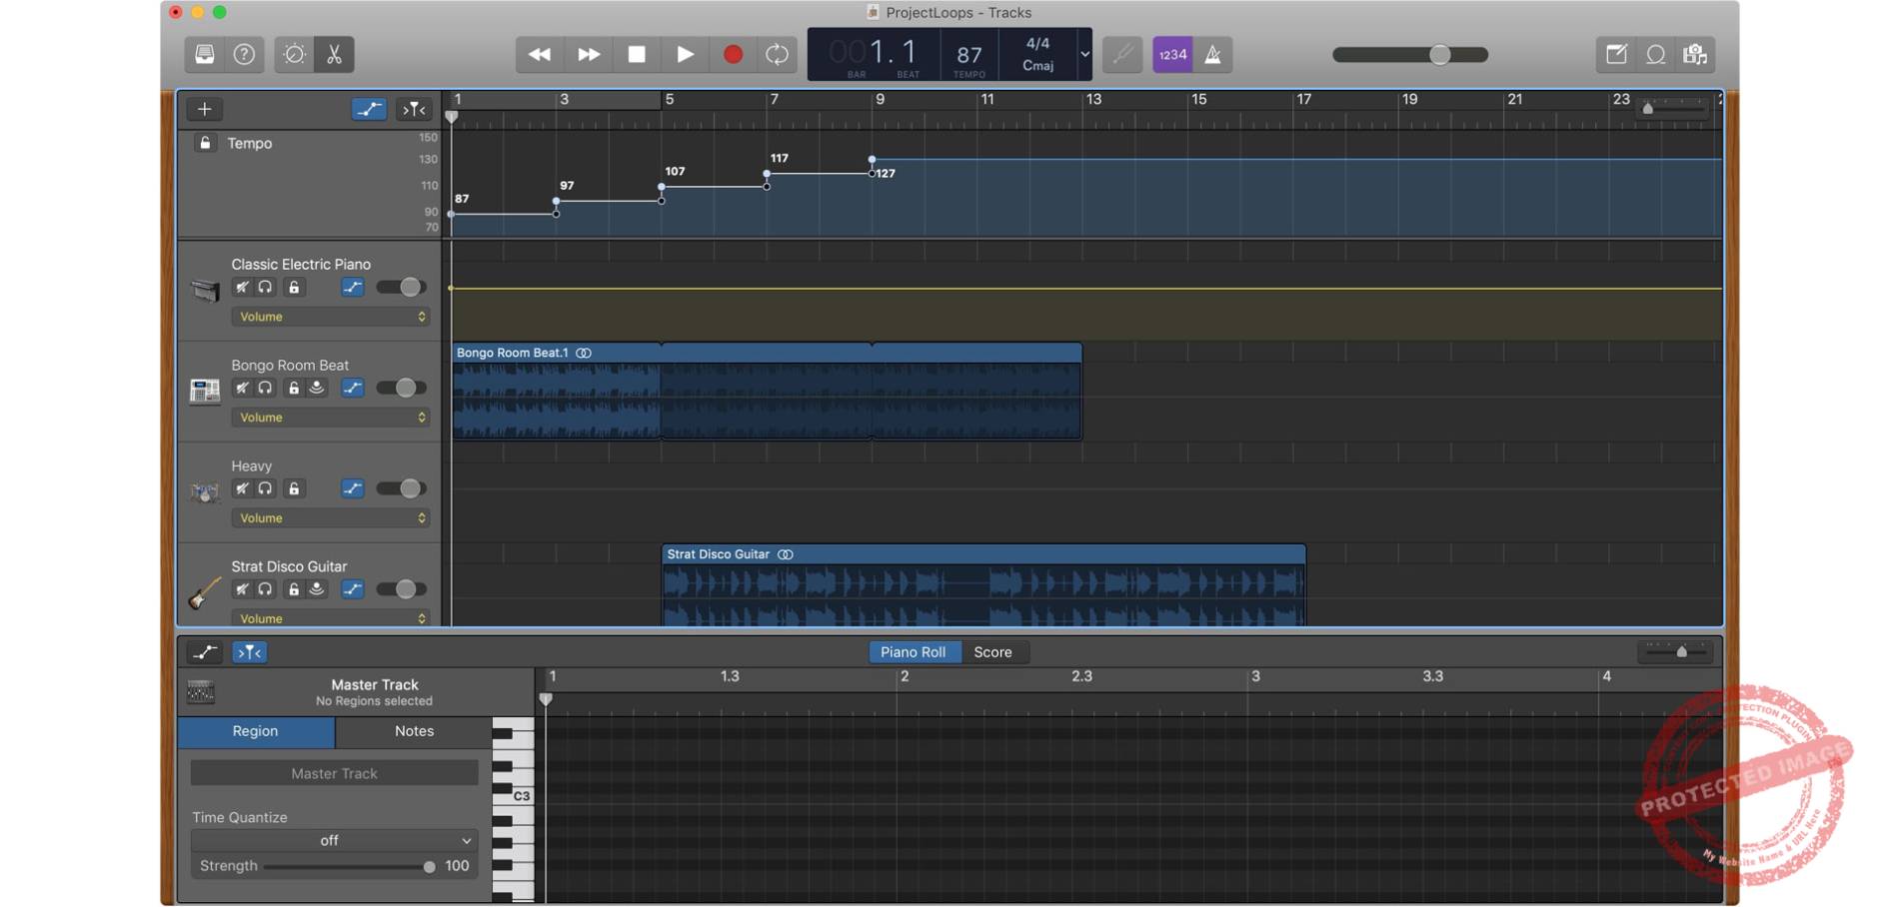Open Smart Controls dial icon
This screenshot has width=1899, height=907.
coord(294,55)
